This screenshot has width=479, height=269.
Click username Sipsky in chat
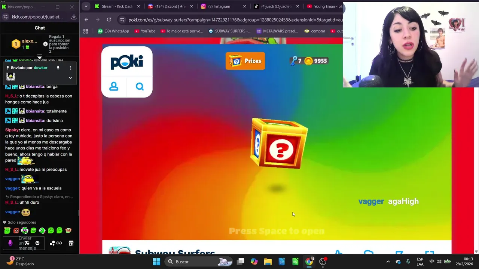pyautogui.click(x=12, y=130)
